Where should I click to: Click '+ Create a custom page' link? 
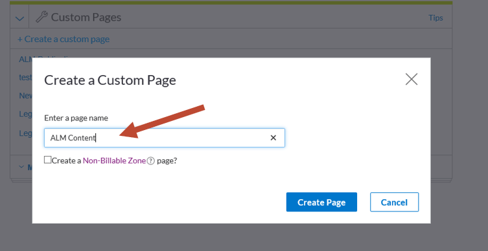click(x=64, y=39)
